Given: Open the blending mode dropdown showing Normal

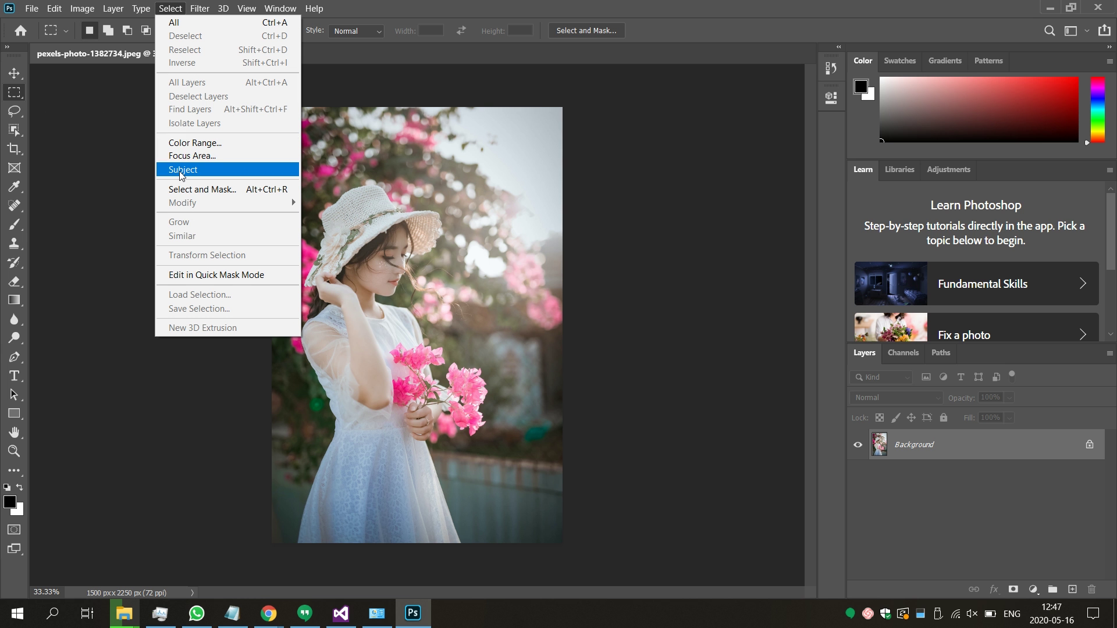Looking at the screenshot, I should [896, 398].
